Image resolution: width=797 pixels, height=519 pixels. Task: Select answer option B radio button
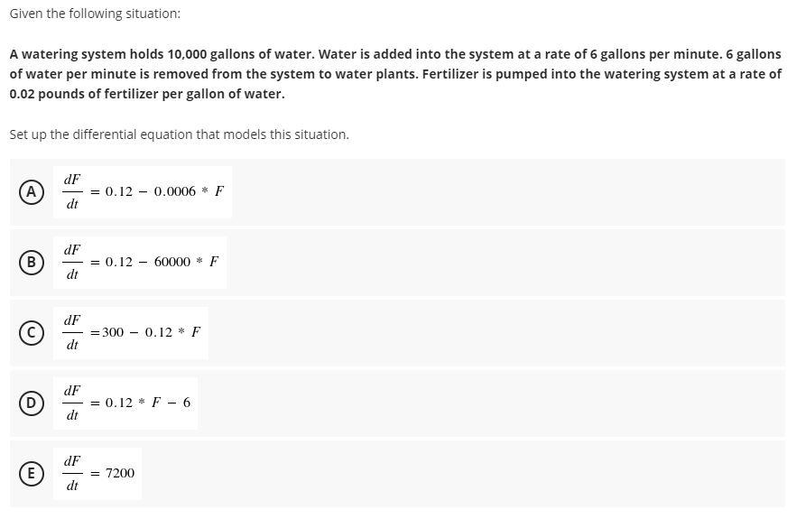click(x=31, y=263)
